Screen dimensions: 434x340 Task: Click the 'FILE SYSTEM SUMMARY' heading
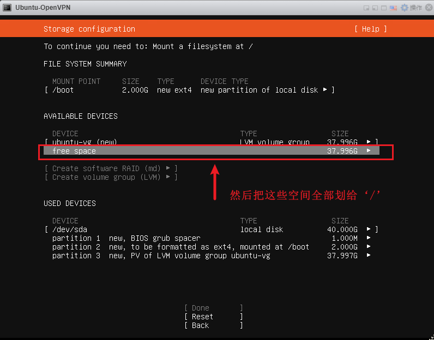85,64
